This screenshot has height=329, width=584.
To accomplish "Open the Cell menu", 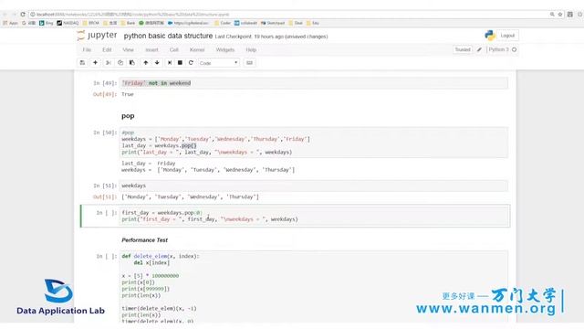I will (174, 49).
